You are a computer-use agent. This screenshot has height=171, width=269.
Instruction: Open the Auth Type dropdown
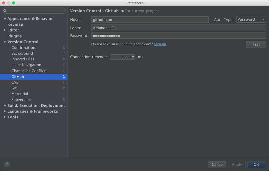click(251, 19)
